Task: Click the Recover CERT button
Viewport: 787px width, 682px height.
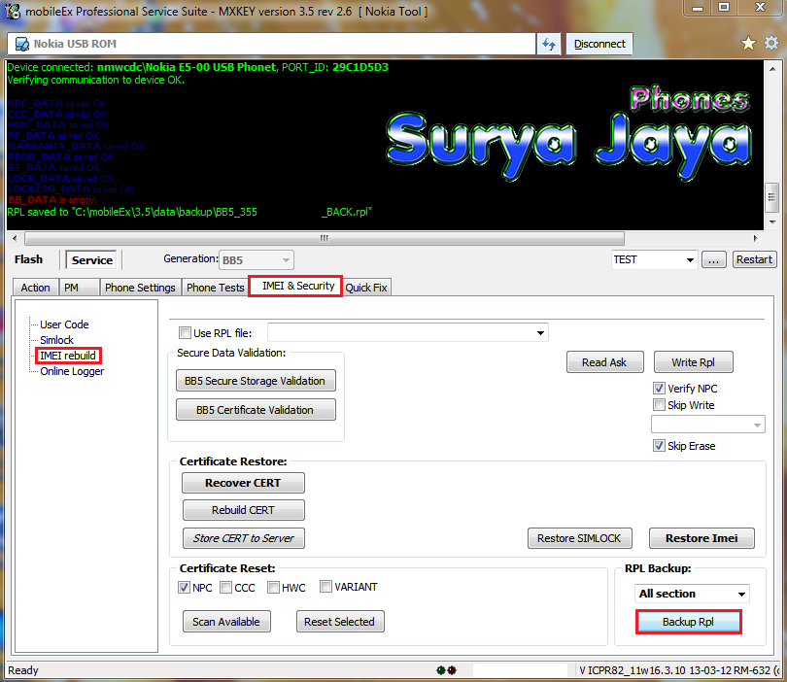Action: 243,483
